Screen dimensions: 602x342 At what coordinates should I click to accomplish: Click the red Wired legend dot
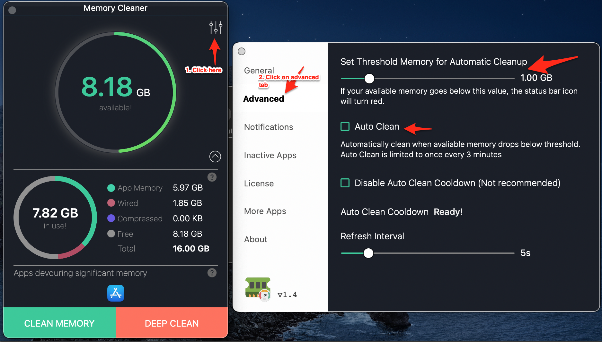click(x=111, y=203)
